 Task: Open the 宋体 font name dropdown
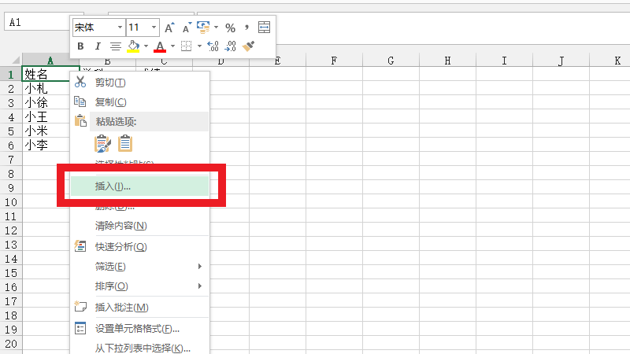tap(120, 28)
